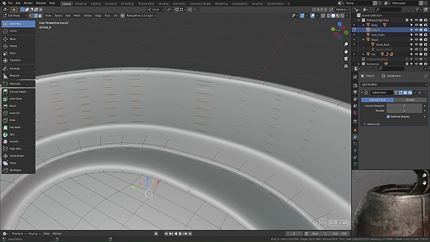Screen dimensions: 430x242
Task: Expand the Body object in outliner
Action: 363,25
